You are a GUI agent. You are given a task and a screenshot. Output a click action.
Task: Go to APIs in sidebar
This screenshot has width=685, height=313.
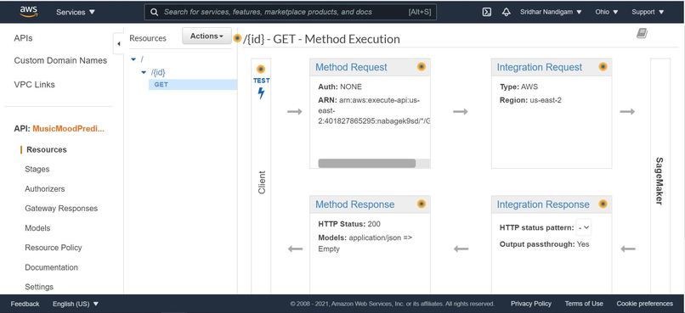[23, 38]
